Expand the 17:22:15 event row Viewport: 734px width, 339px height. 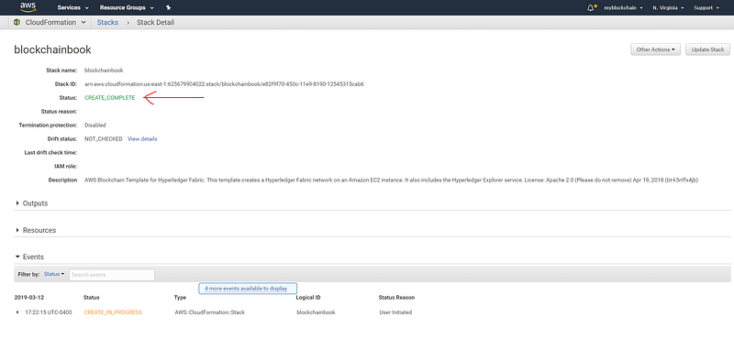[x=17, y=312]
